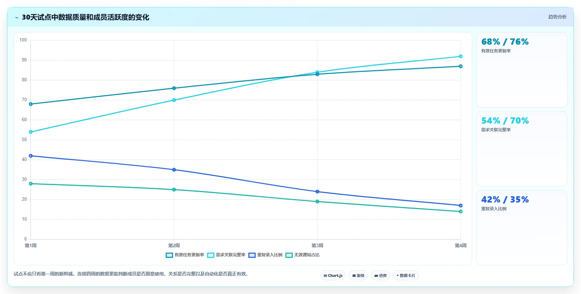Select the 数据卡片 chip
Image resolution: width=581 pixels, height=294 pixels.
pyautogui.click(x=406, y=275)
